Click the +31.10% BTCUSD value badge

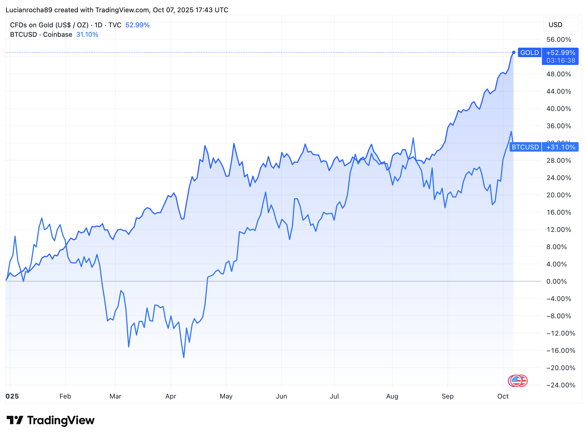point(561,147)
